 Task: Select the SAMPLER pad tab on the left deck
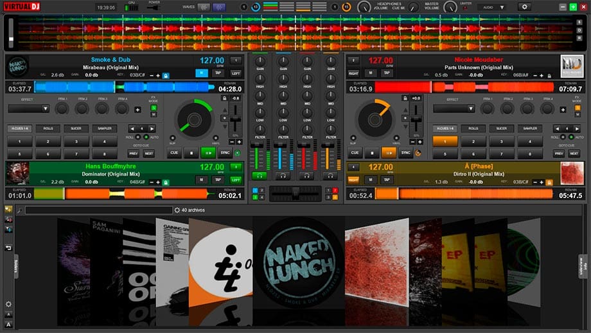(105, 129)
